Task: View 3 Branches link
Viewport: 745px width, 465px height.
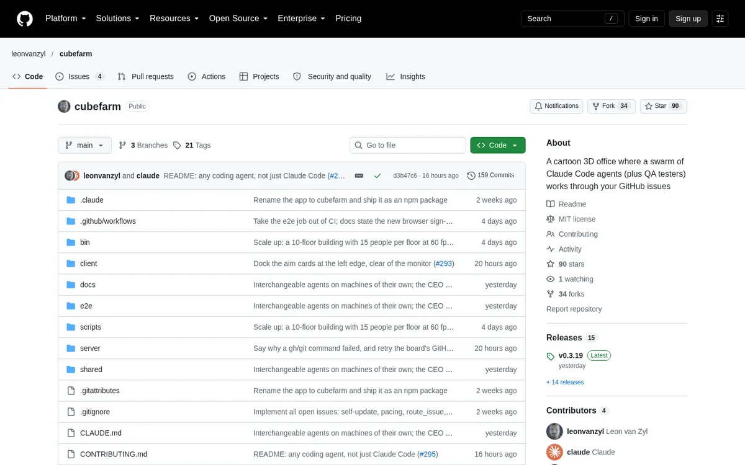Action: [x=143, y=145]
